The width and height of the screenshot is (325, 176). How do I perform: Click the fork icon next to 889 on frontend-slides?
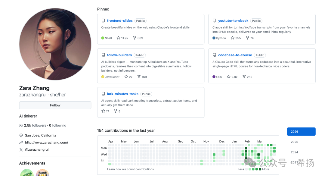(x=135, y=38)
